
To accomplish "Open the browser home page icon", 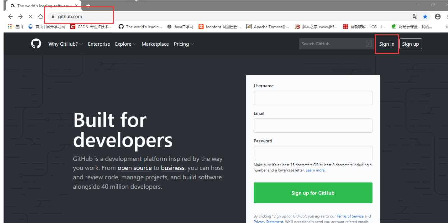I will coord(40,17).
